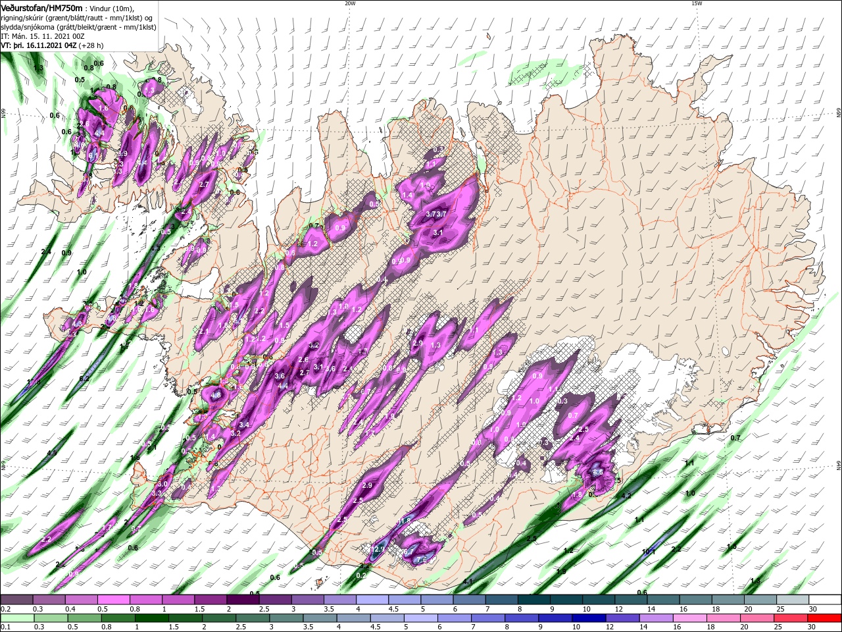Click the grey-purple 0.2–0.3 snow legend swatch
This screenshot has height=632, width=842.
click(16, 600)
